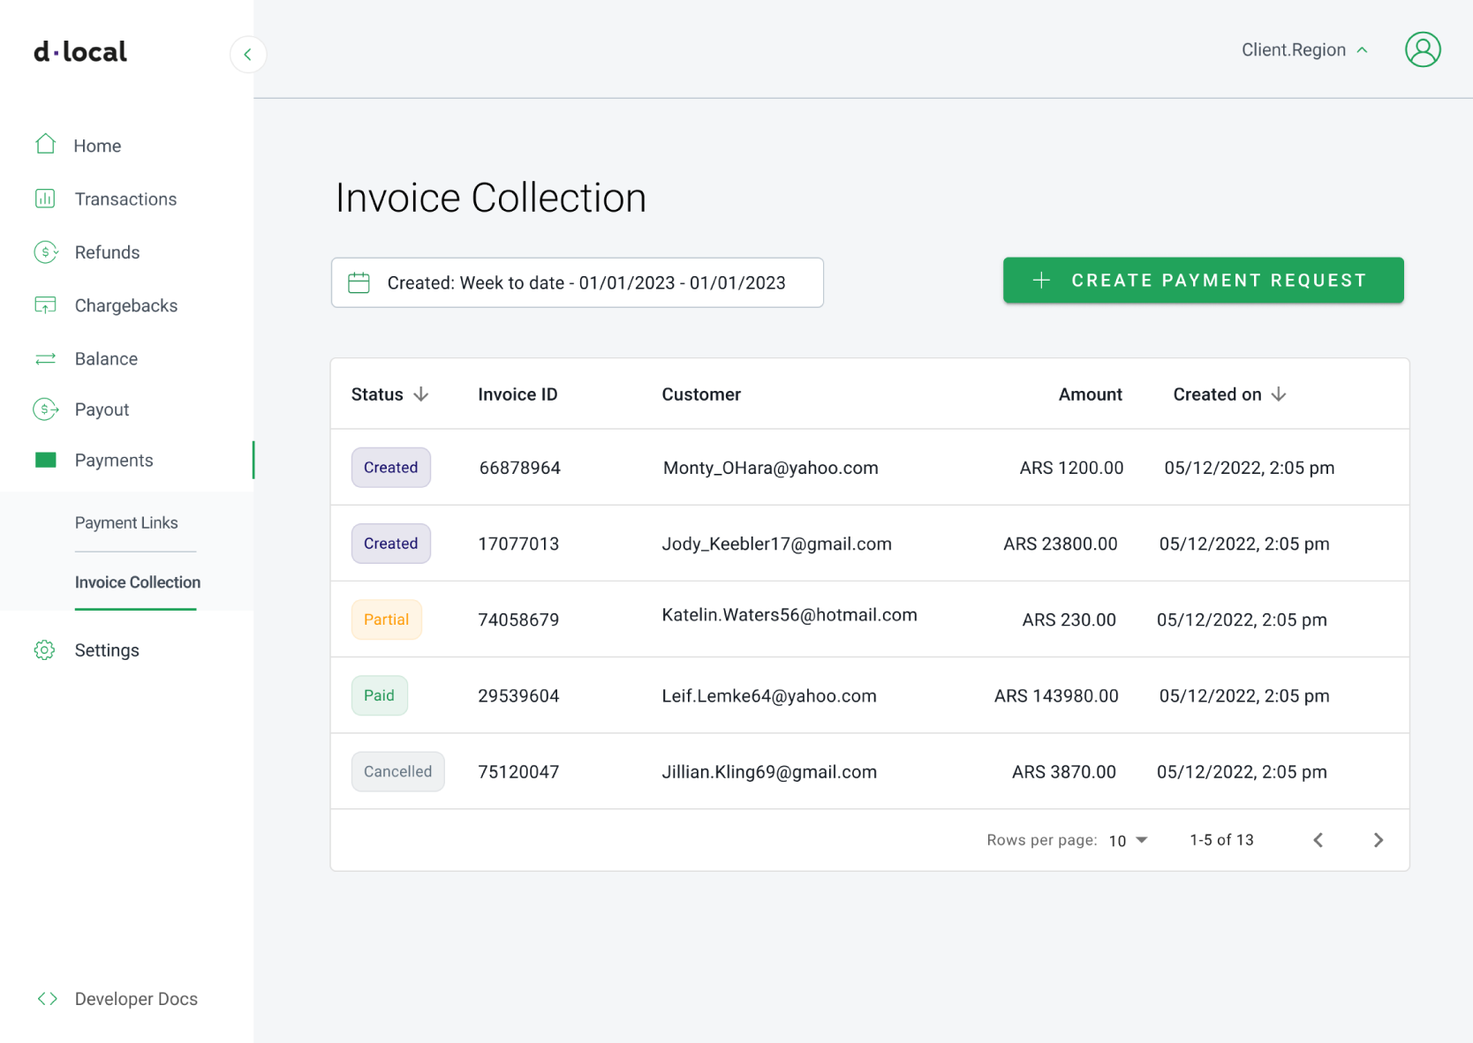Open the Client.Region dropdown
The height and width of the screenshot is (1043, 1473).
pos(1305,49)
